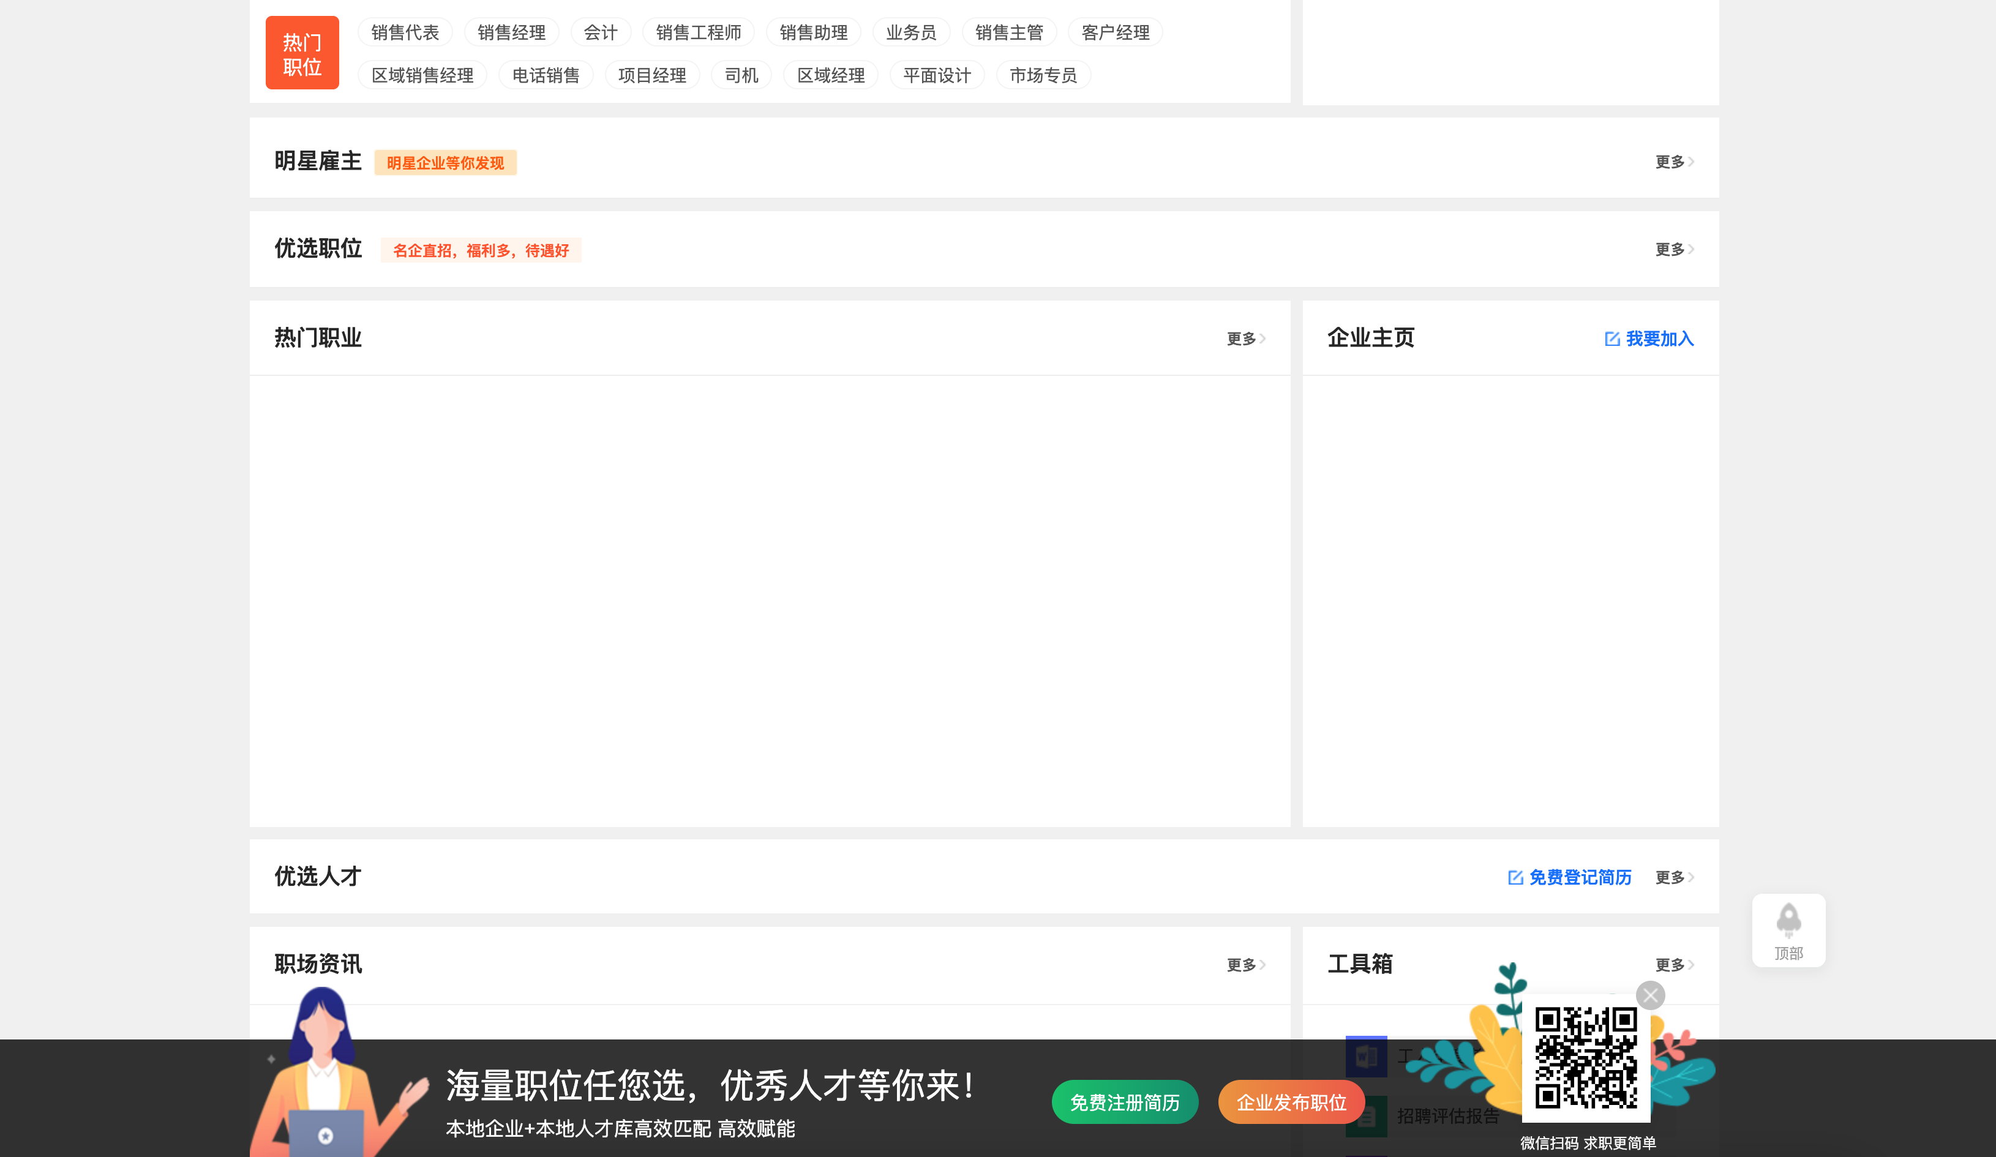Expand 更多 in 优选人才 section
This screenshot has height=1157, width=1996.
click(x=1675, y=877)
